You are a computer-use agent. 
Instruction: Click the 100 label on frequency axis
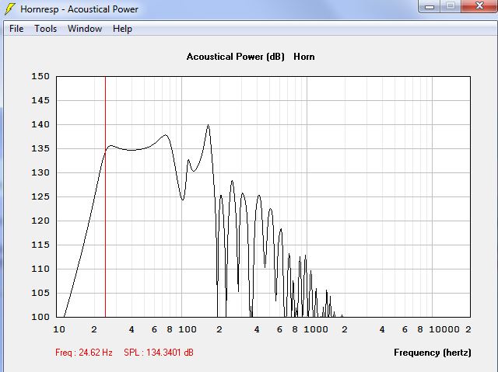(188, 329)
